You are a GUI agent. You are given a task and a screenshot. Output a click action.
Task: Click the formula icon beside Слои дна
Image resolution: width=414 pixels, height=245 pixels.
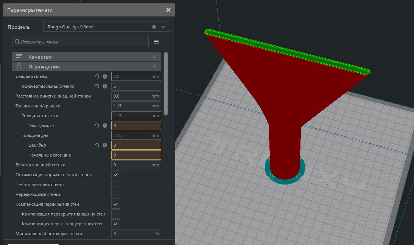(x=105, y=145)
